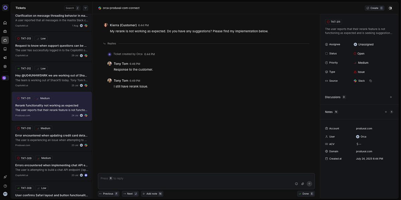Open ticket filters beside the search box
This screenshot has width=401, height=200.
click(85, 8)
